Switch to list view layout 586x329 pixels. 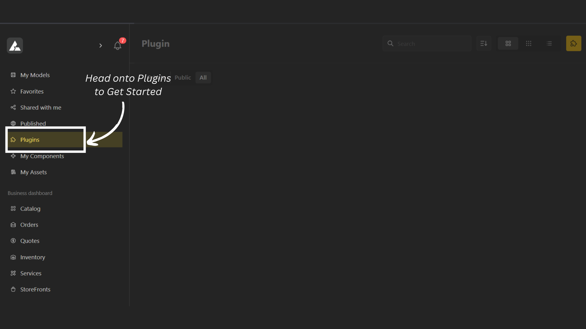[549, 44]
